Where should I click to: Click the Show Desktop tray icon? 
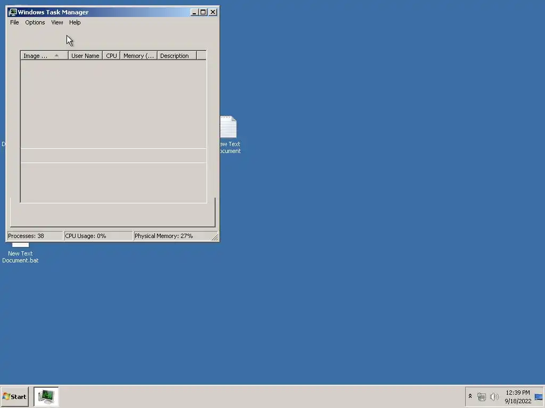coord(539,396)
